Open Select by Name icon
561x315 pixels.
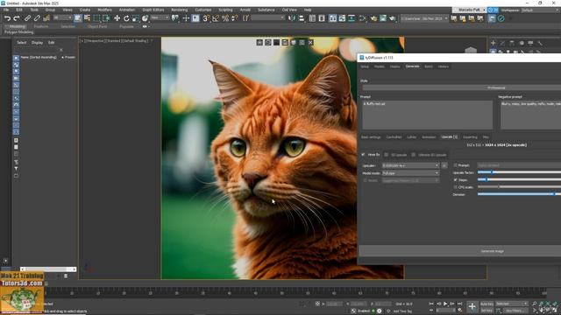click(87, 18)
